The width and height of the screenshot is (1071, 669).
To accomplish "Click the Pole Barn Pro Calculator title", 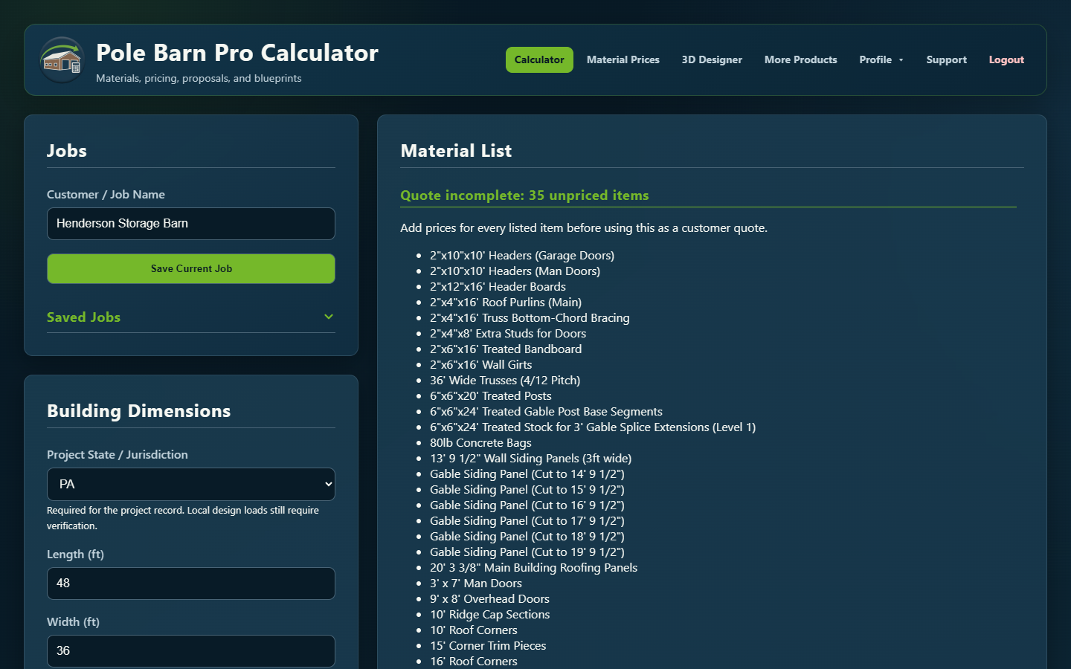I will click(237, 53).
